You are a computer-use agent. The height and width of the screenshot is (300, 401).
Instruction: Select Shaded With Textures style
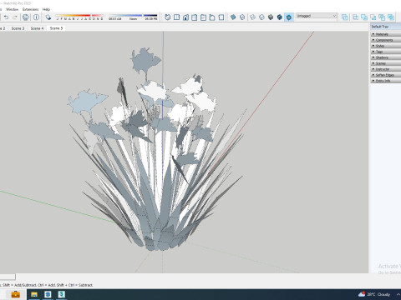[x=280, y=17]
